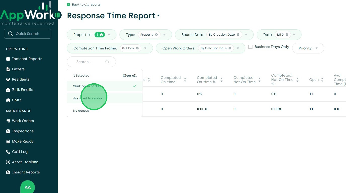Click into the Quick Search field
The image size is (346, 193).
[x=28, y=34]
